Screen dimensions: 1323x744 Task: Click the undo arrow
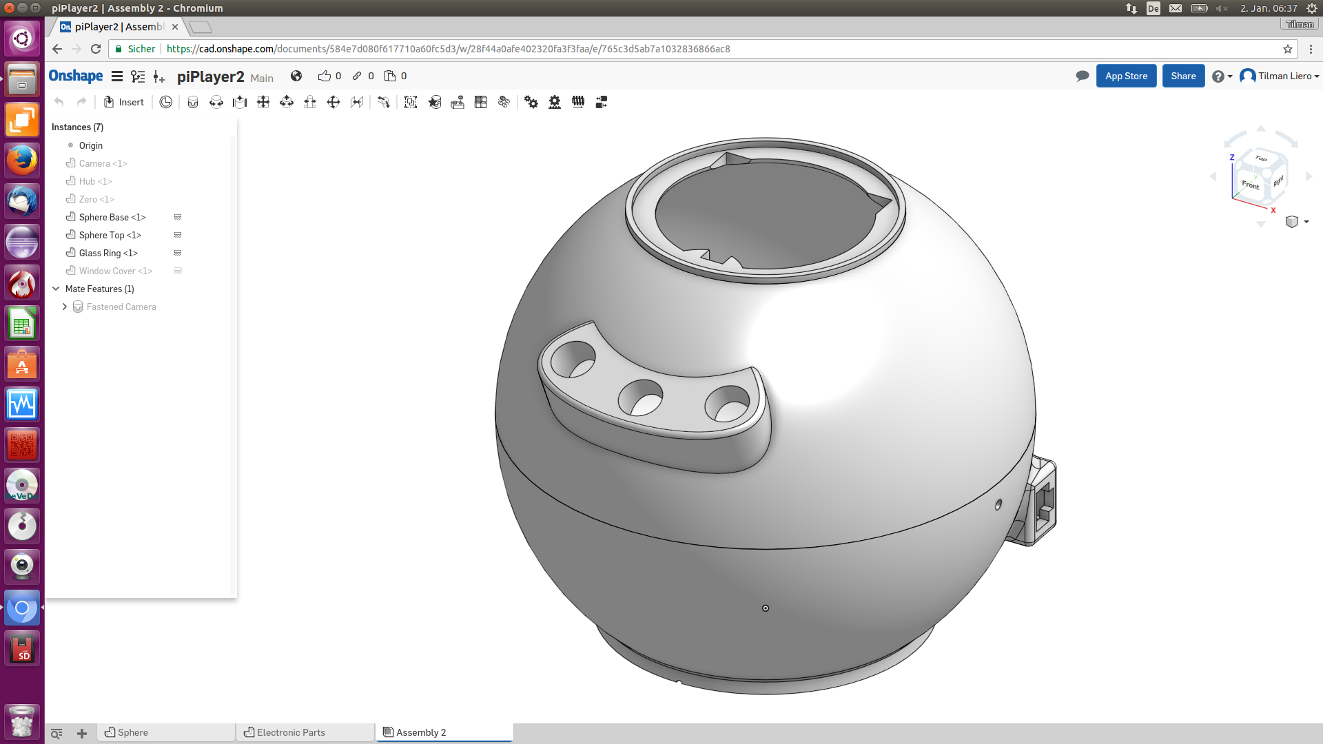coord(59,102)
